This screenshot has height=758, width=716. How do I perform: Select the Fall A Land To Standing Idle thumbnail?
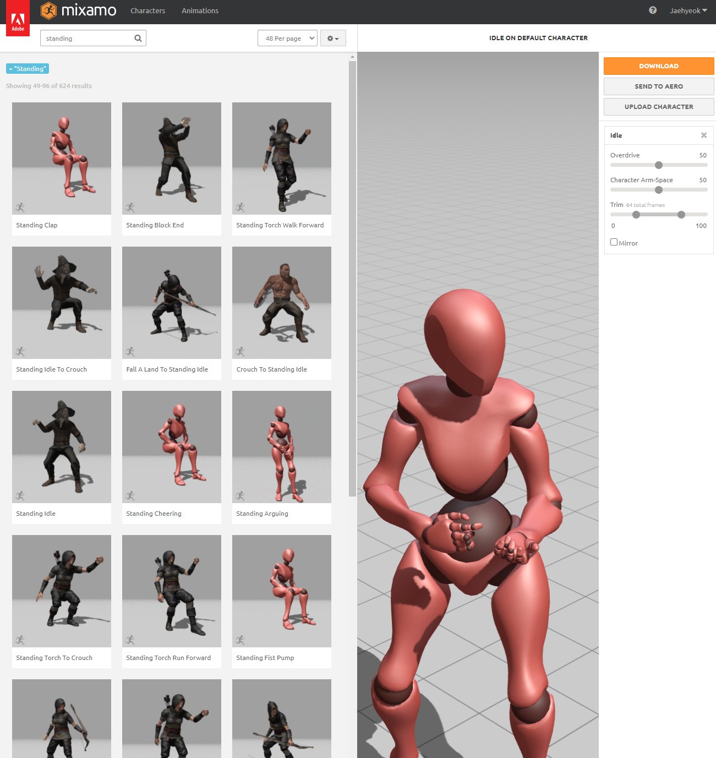tap(172, 303)
